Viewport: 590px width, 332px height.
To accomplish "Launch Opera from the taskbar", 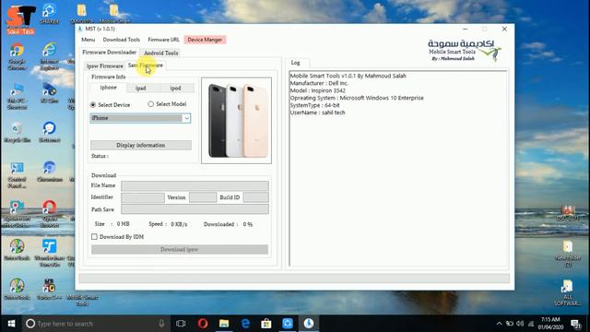I will (203, 324).
